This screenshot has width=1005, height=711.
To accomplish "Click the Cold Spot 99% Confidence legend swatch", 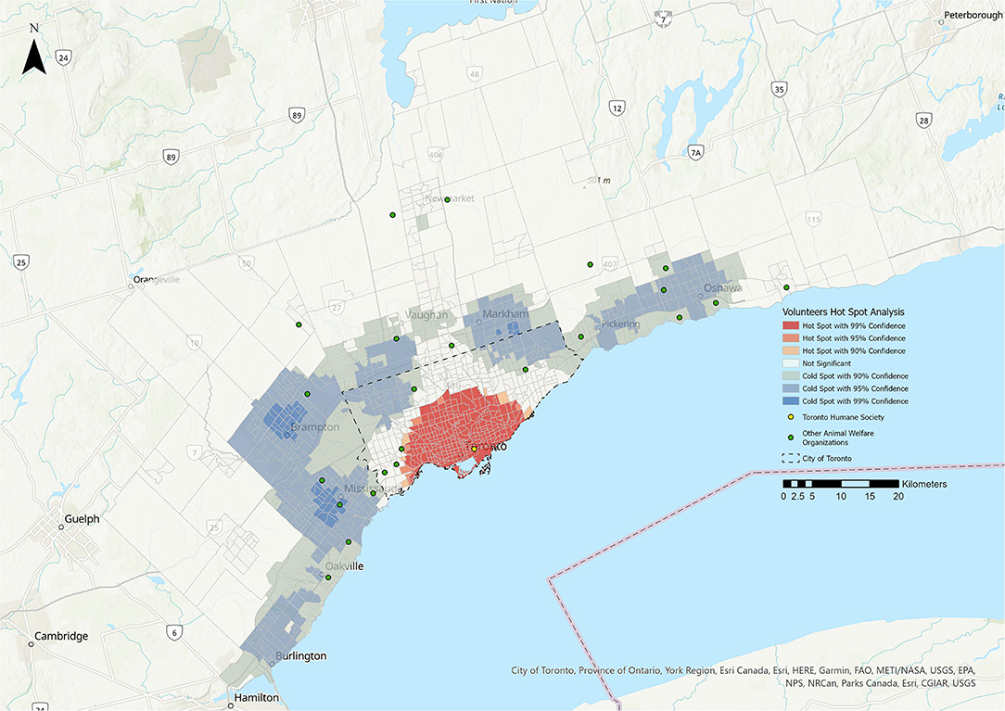I will (790, 401).
